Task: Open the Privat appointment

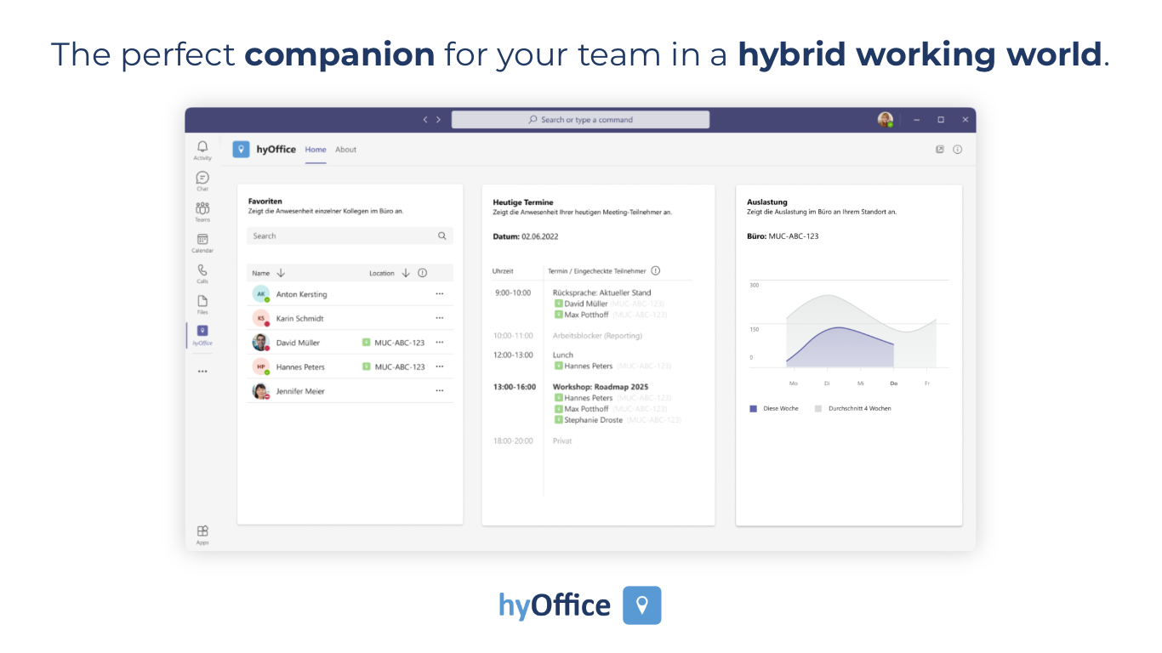Action: coord(562,441)
